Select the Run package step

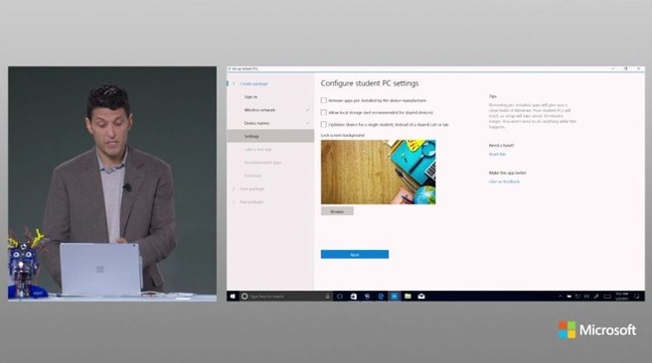[251, 202]
